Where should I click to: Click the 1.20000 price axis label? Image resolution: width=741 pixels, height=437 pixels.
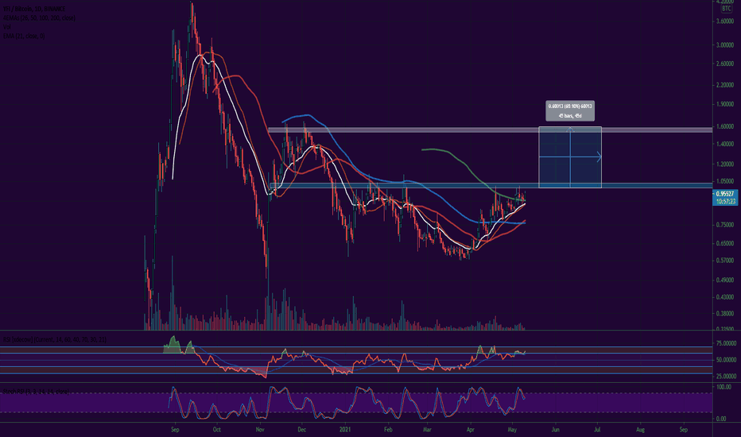pos(725,164)
